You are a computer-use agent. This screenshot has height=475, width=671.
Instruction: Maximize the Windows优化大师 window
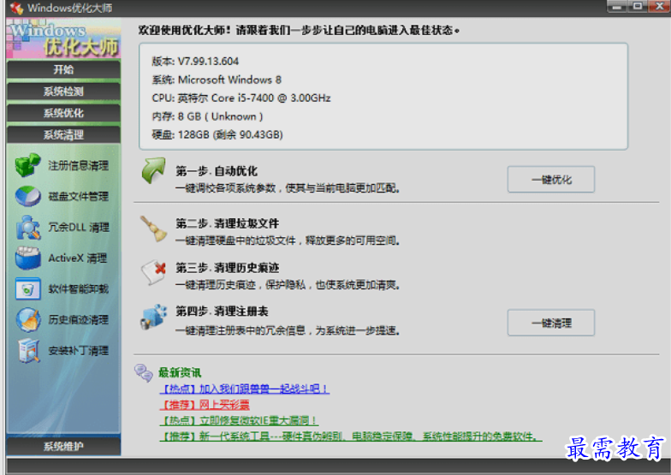[638, 7]
